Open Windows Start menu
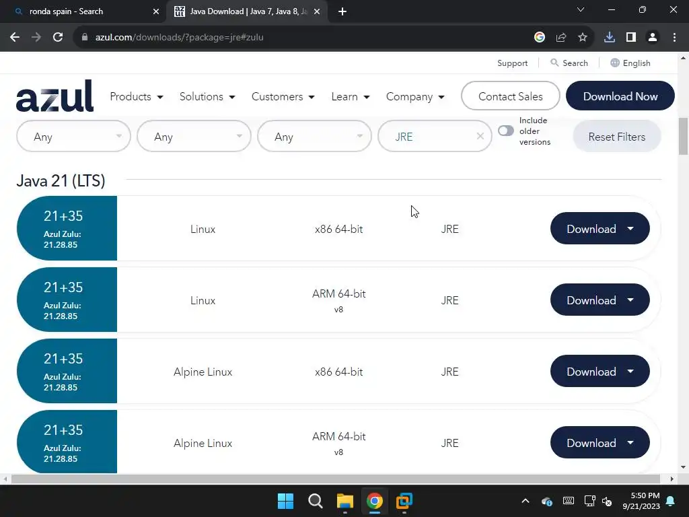Screen dimensions: 689x517 point(285,501)
